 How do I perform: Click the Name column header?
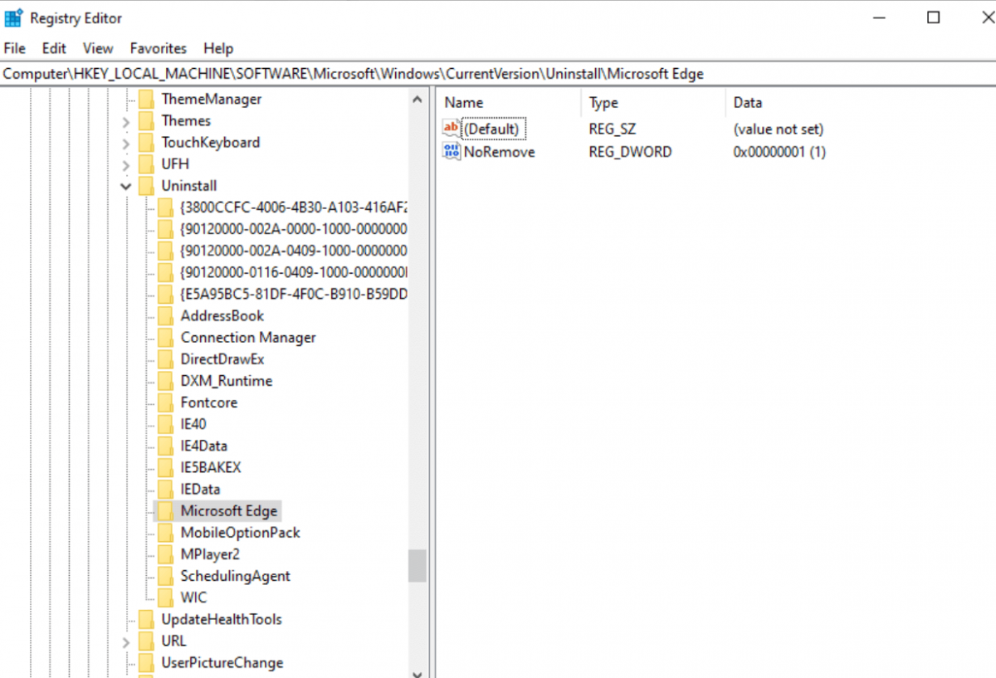pyautogui.click(x=461, y=102)
